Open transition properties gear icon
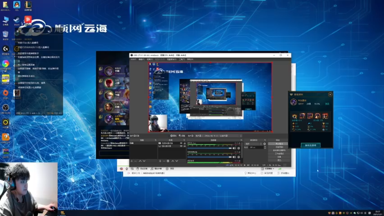 [264, 144]
